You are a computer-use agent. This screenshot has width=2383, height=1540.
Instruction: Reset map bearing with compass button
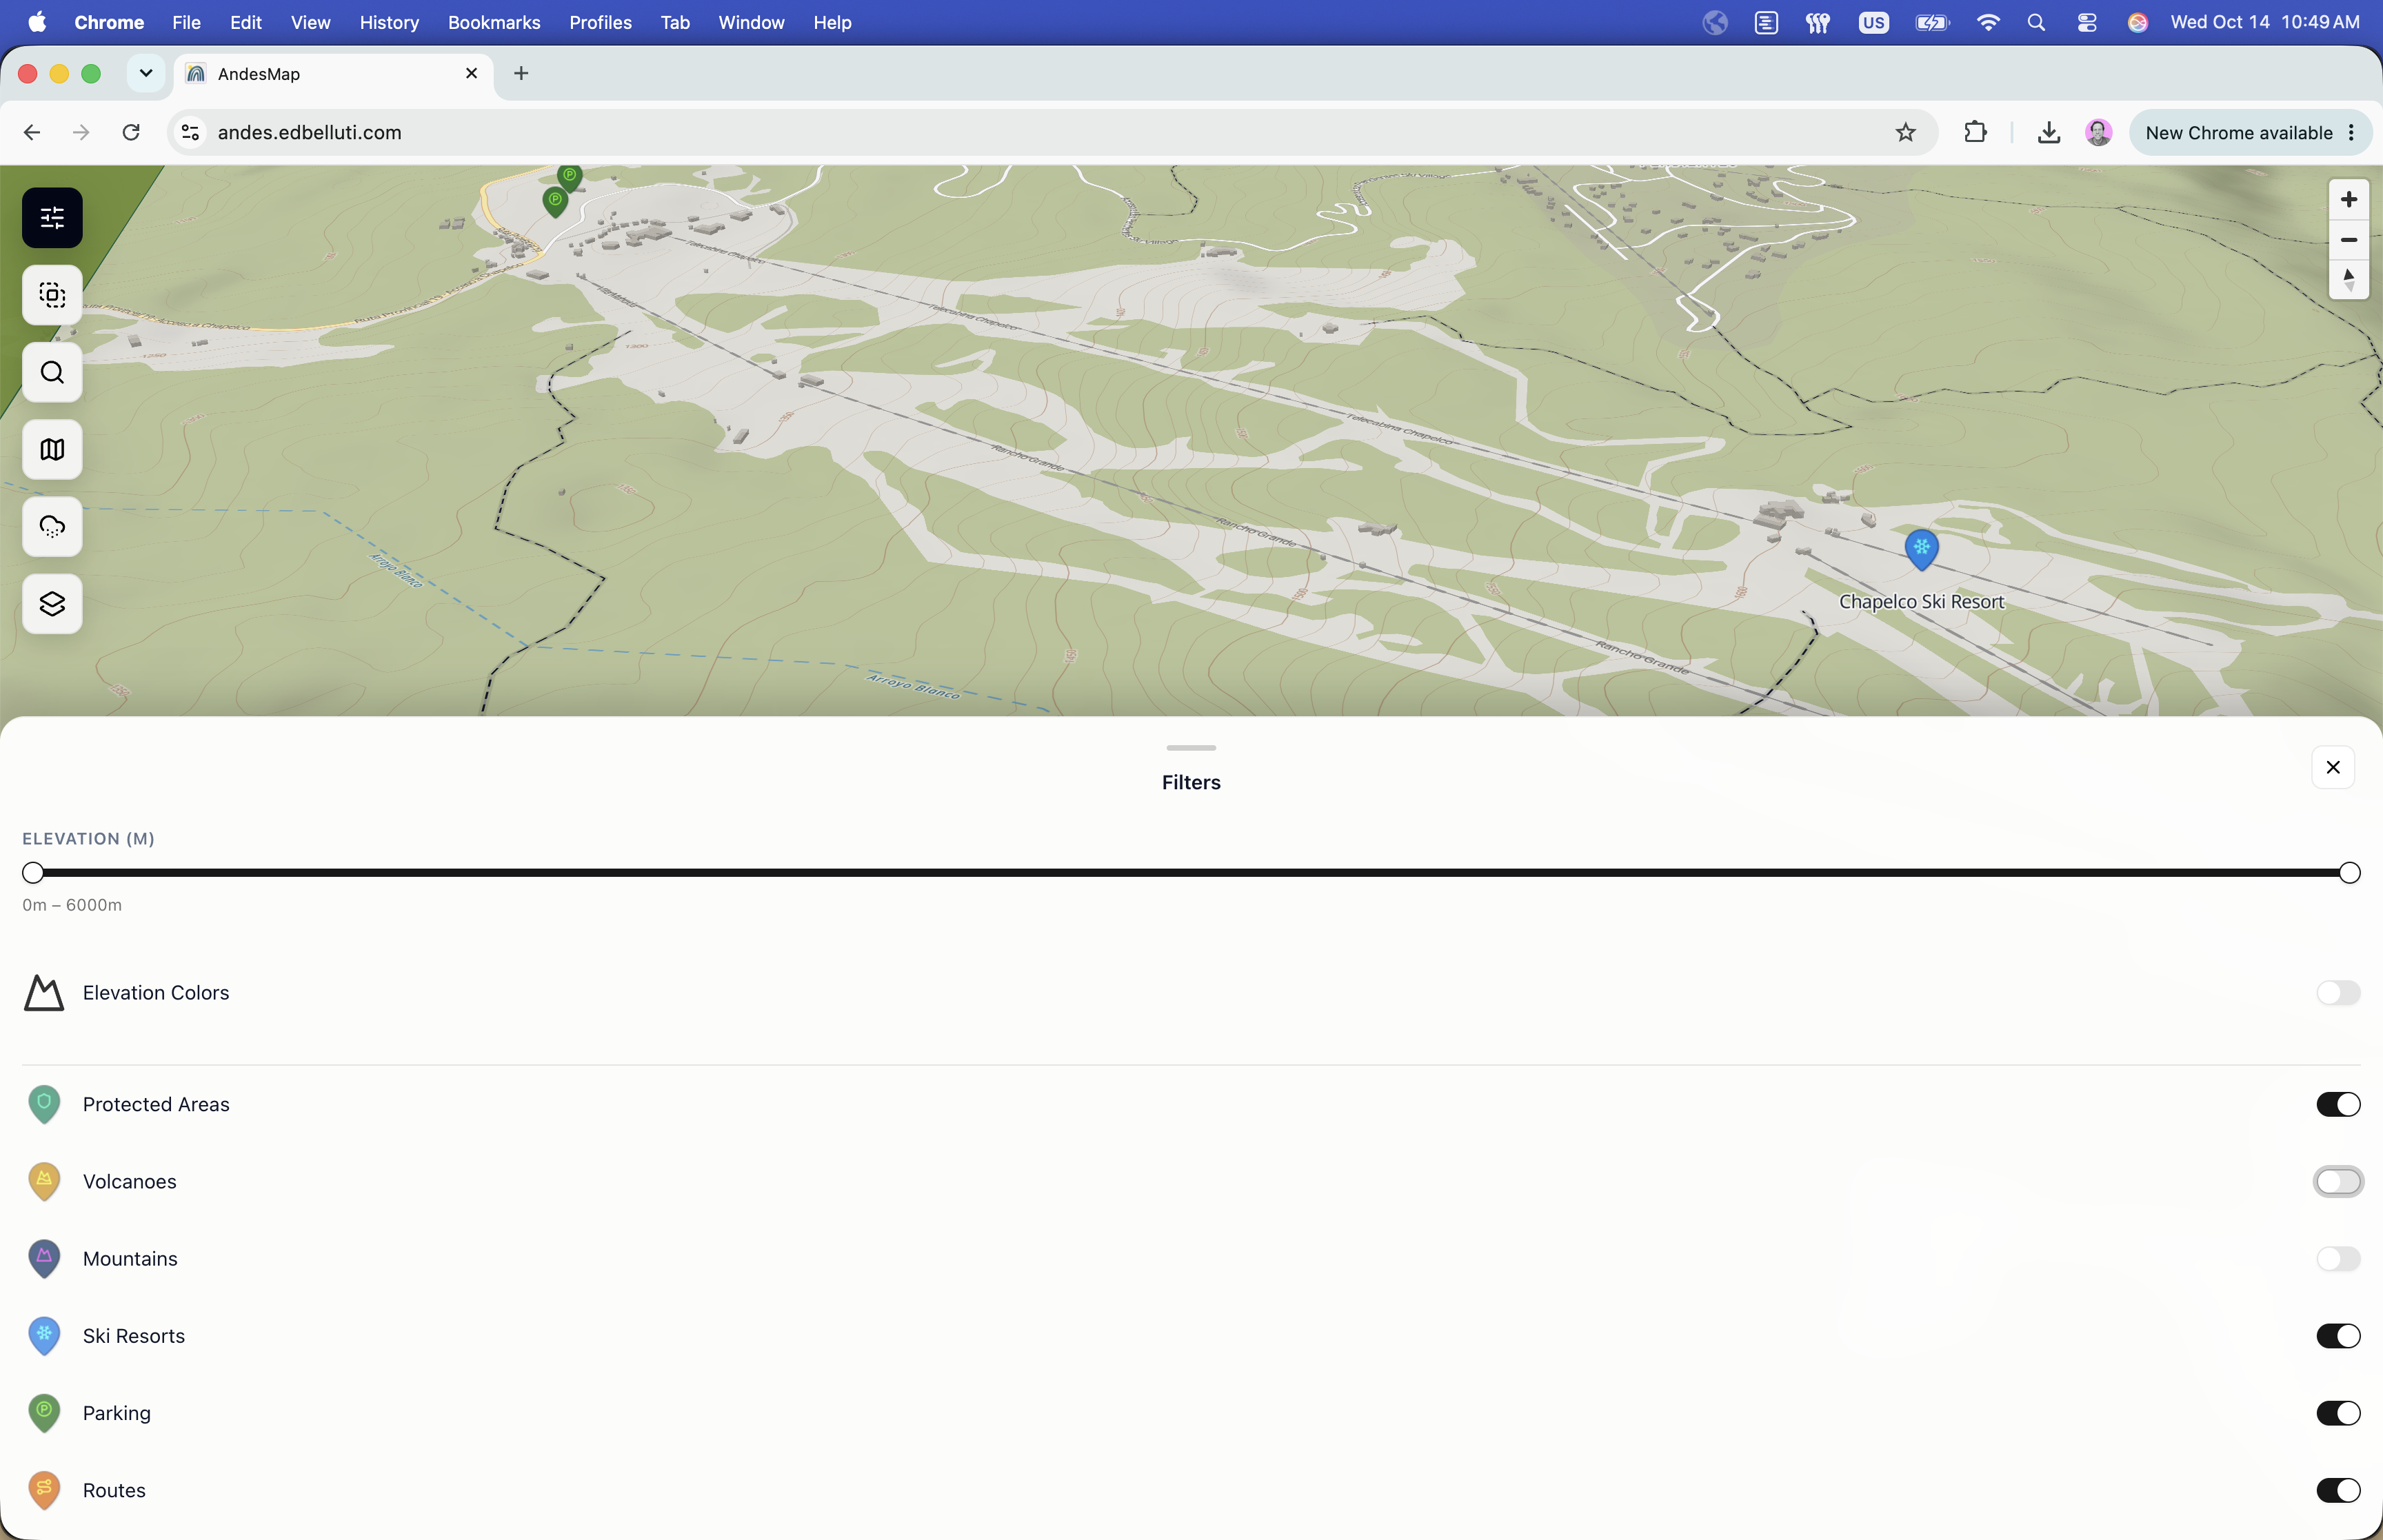[x=2348, y=279]
